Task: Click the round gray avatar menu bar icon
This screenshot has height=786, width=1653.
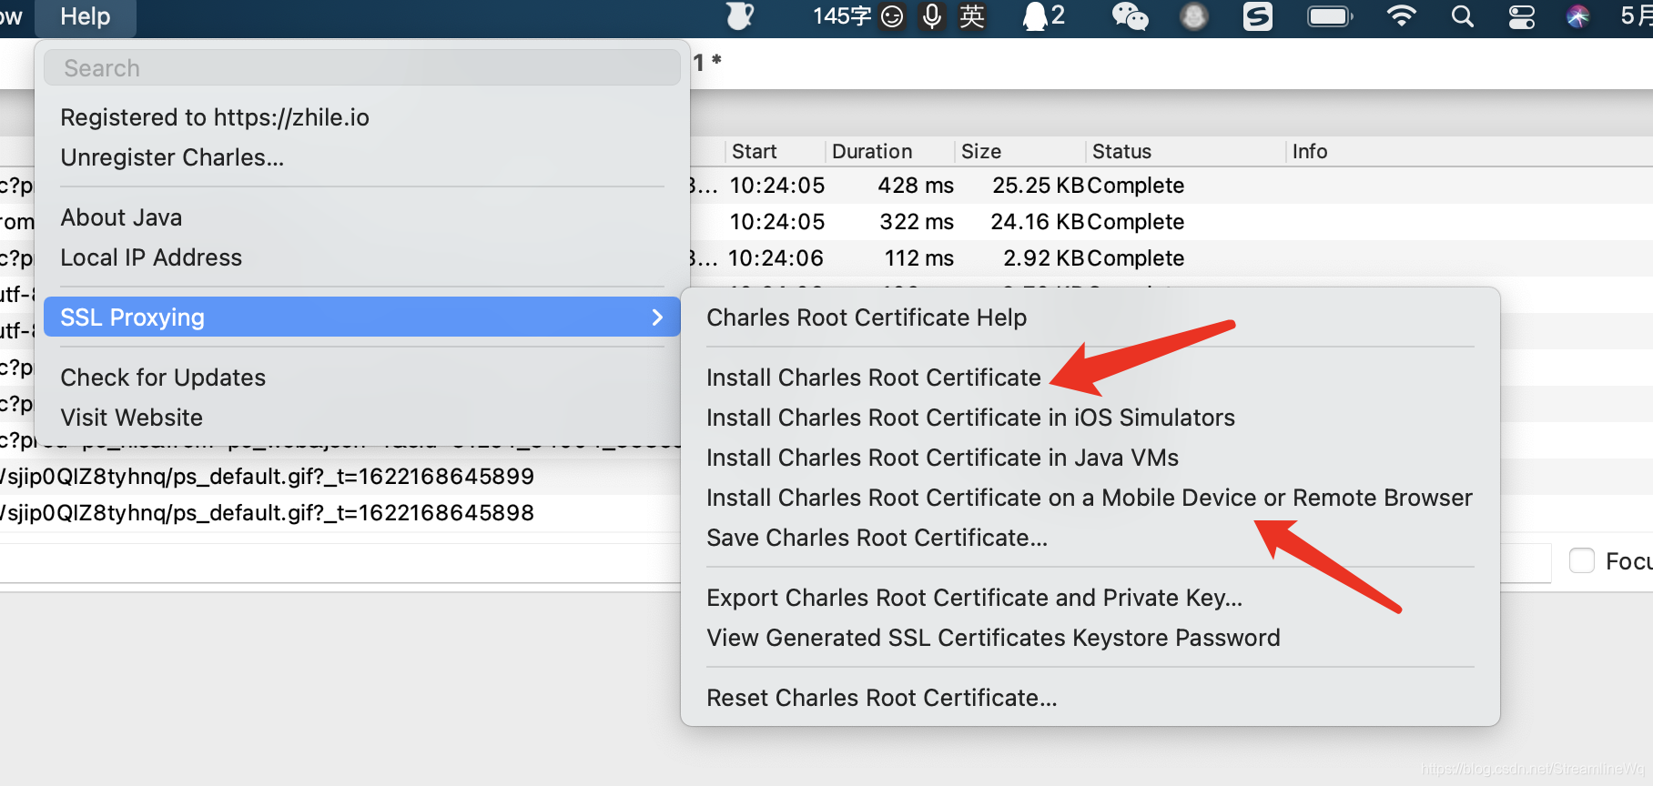Action: point(1194,16)
